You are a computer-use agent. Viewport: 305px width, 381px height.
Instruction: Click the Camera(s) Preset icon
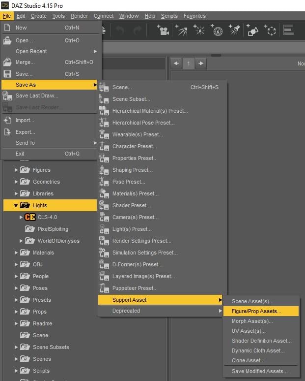coord(104,217)
